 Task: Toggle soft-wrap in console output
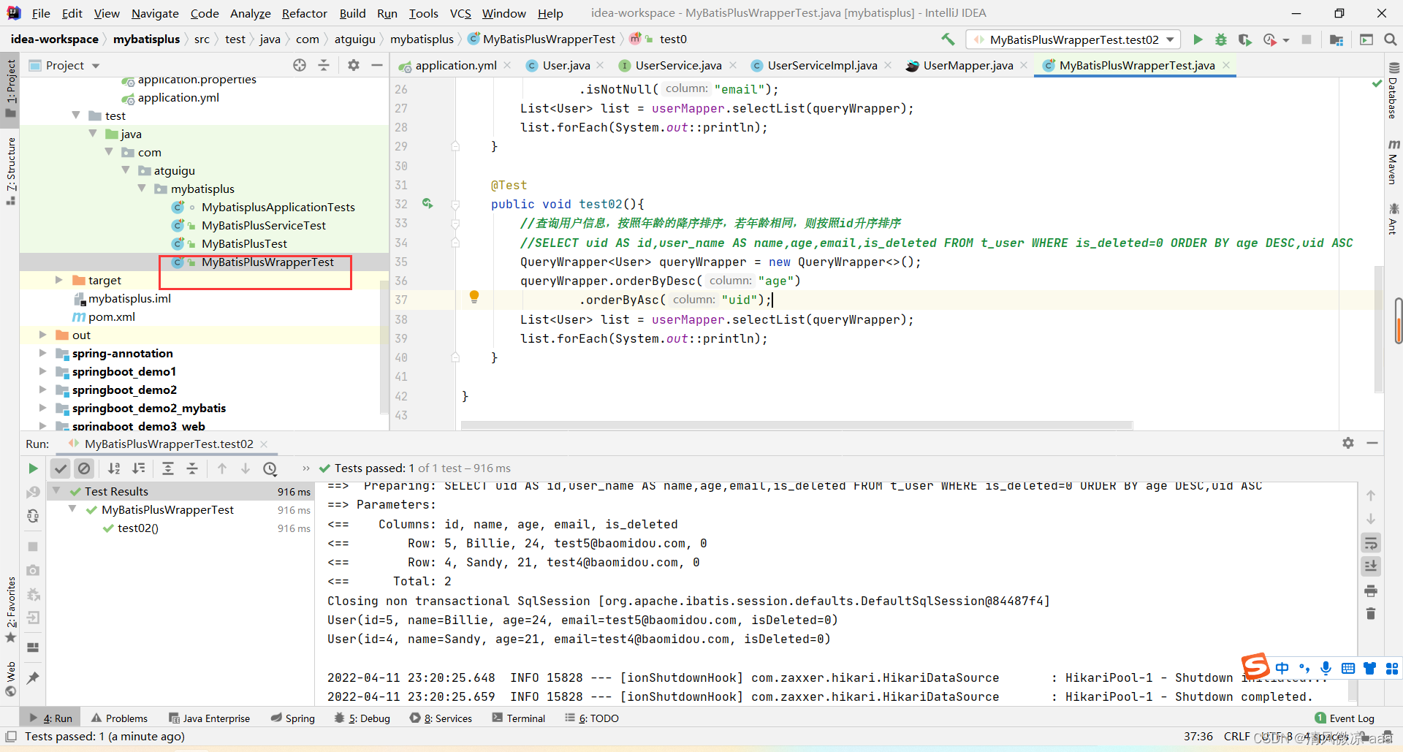pos(1371,543)
